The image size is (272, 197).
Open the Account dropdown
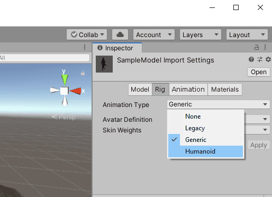(x=154, y=34)
